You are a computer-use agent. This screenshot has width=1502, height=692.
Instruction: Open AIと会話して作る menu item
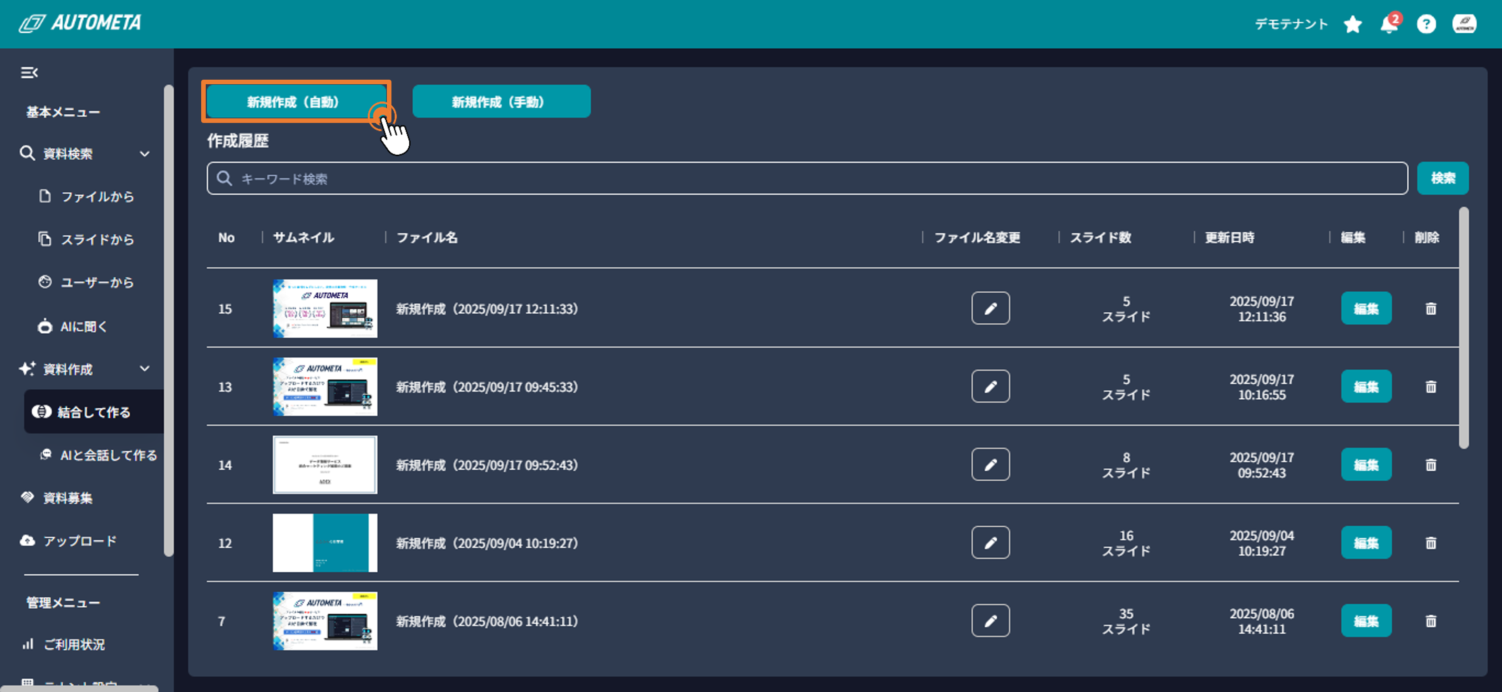coord(108,455)
